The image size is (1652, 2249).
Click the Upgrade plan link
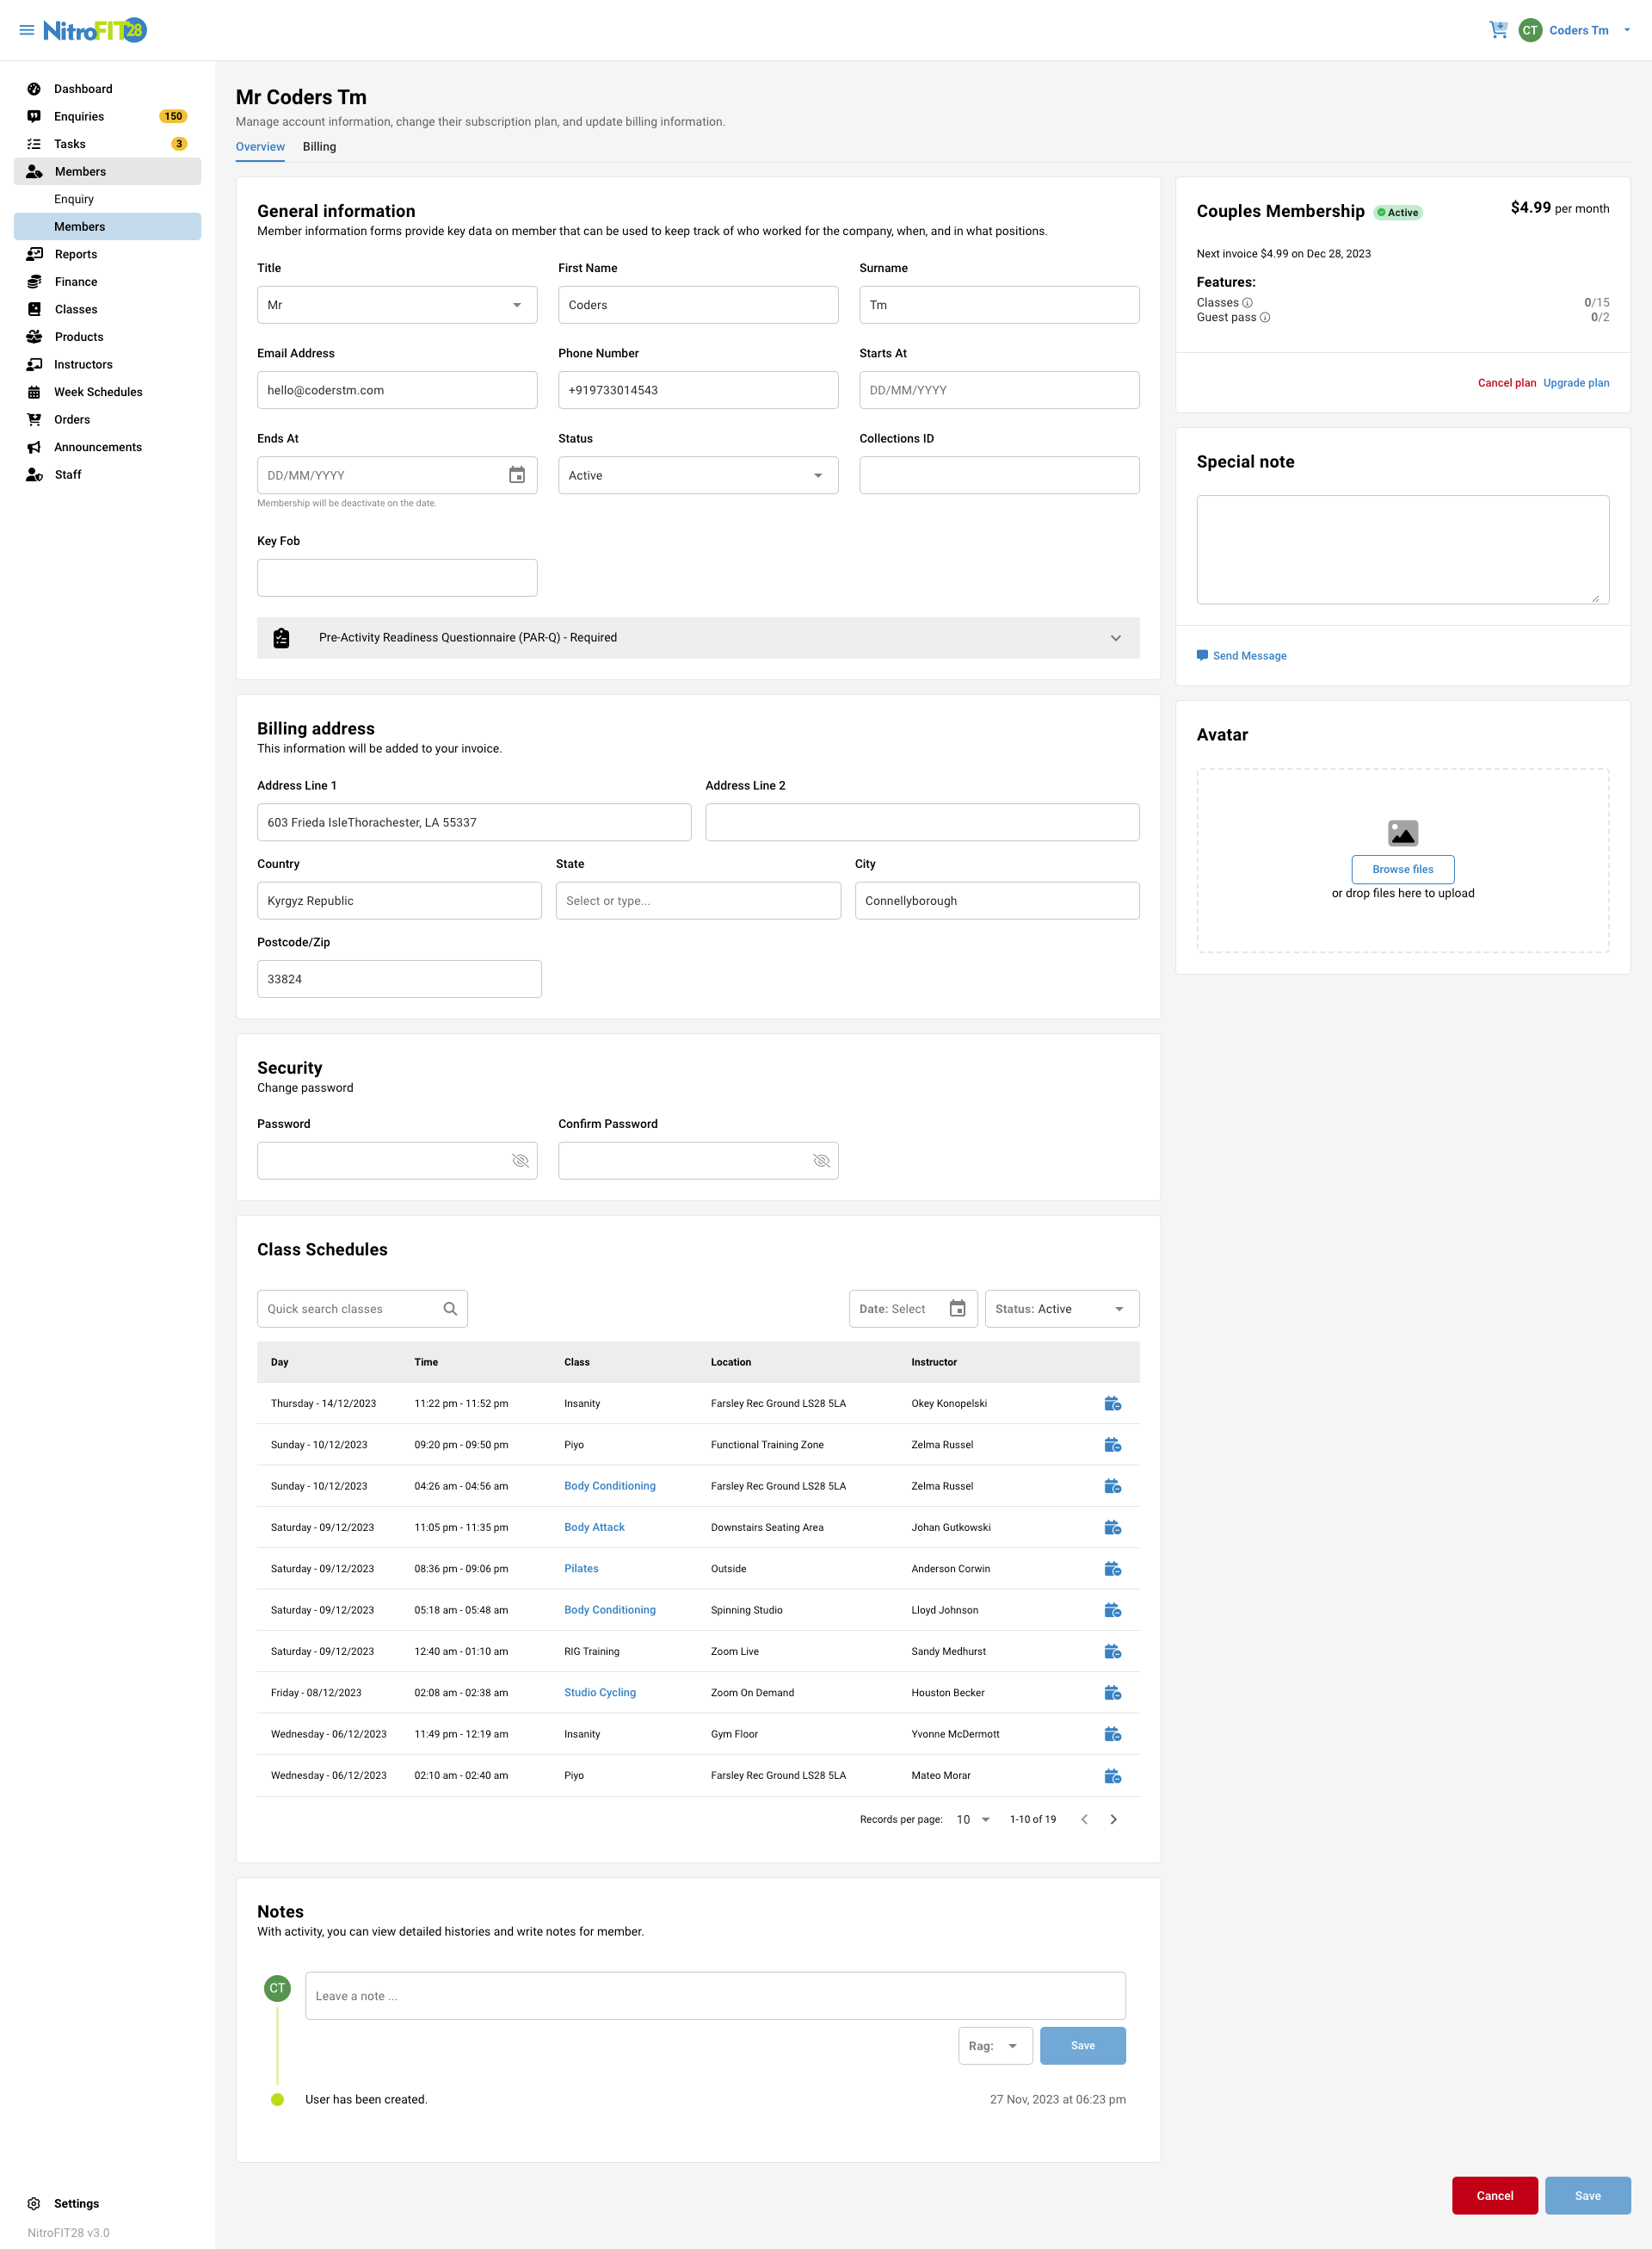pyautogui.click(x=1576, y=382)
